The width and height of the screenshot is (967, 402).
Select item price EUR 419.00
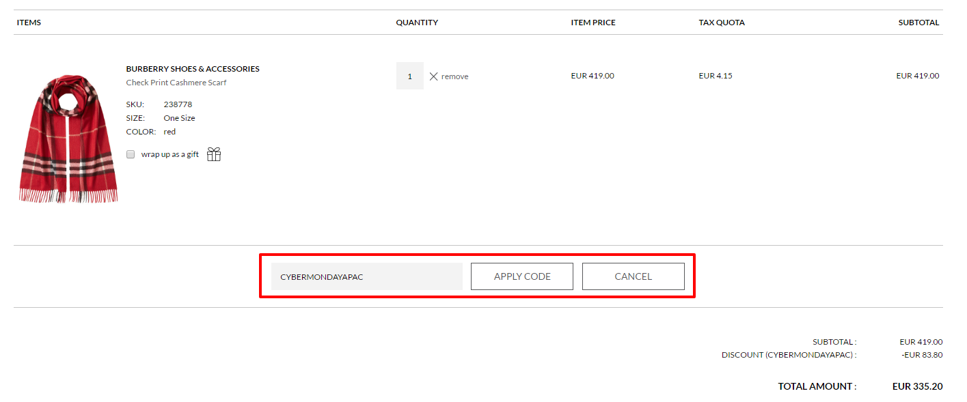click(593, 76)
